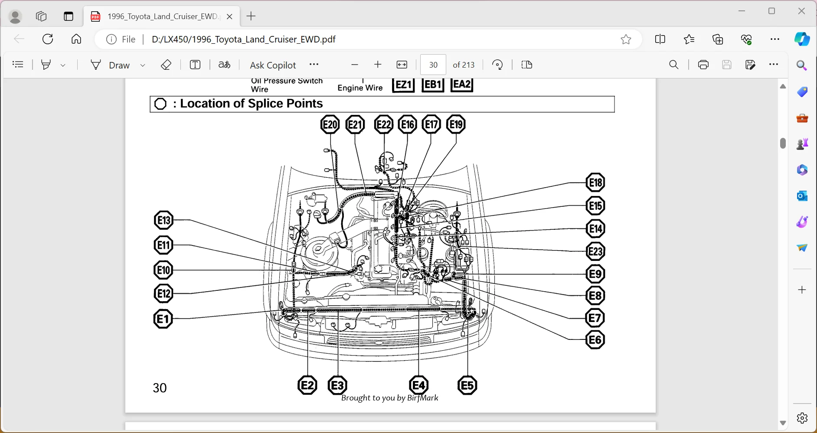Open Edge Settings and more menu

(775, 39)
